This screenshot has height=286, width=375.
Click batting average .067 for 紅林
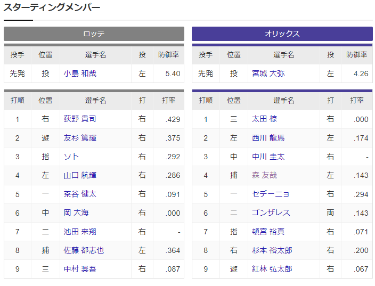(361, 269)
